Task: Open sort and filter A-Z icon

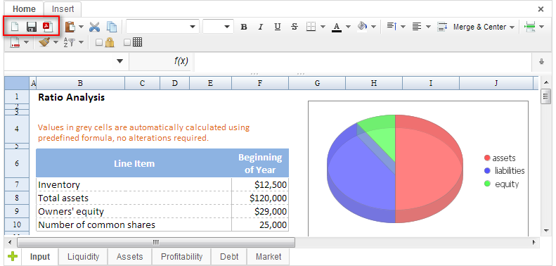Action: coord(69,43)
